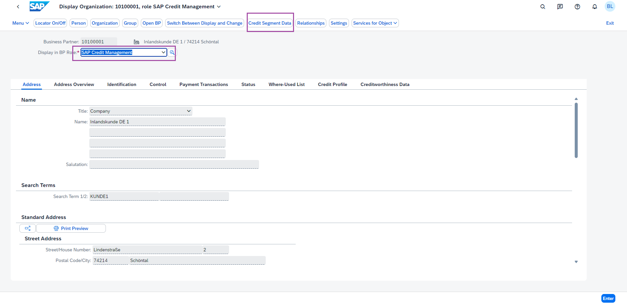Switch to Creditworthiness Data tab
This screenshot has height=304, width=627.
(x=385, y=84)
